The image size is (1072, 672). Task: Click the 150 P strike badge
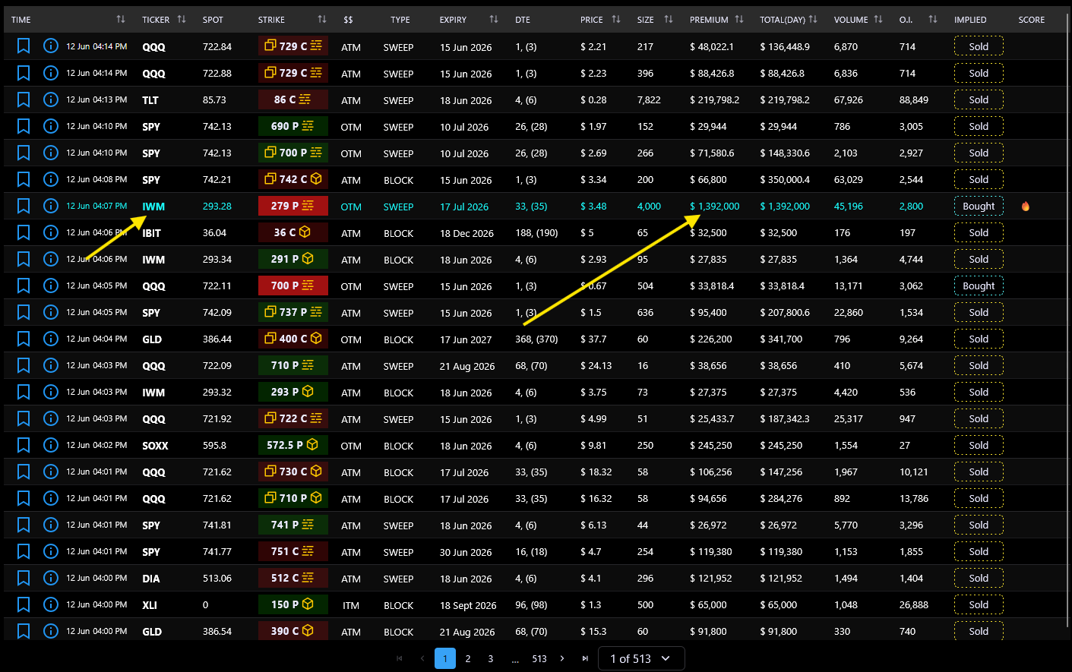pos(293,604)
